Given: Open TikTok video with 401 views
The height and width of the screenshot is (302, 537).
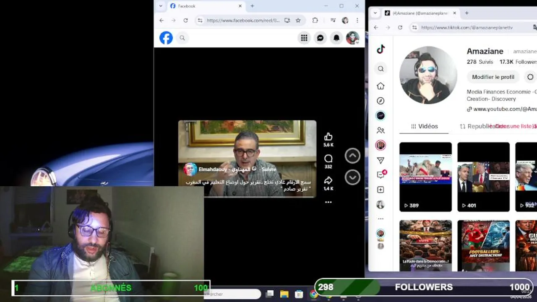Looking at the screenshot, I should (483, 177).
